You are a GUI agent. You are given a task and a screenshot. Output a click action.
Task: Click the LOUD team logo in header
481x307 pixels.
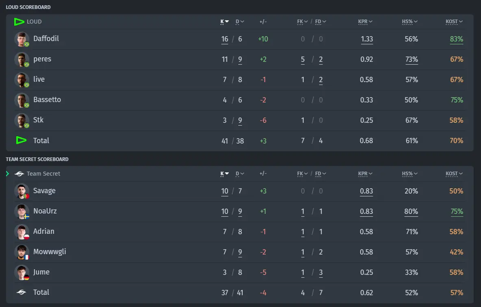(x=19, y=22)
